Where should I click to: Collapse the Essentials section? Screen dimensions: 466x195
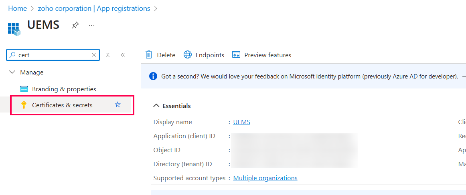click(x=156, y=106)
